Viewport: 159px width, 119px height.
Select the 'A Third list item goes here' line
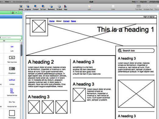(84, 72)
